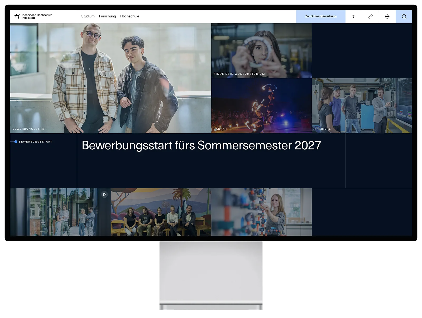Play the video on the campus entrance thumbnail
Image resolution: width=422 pixels, height=318 pixels.
click(104, 194)
